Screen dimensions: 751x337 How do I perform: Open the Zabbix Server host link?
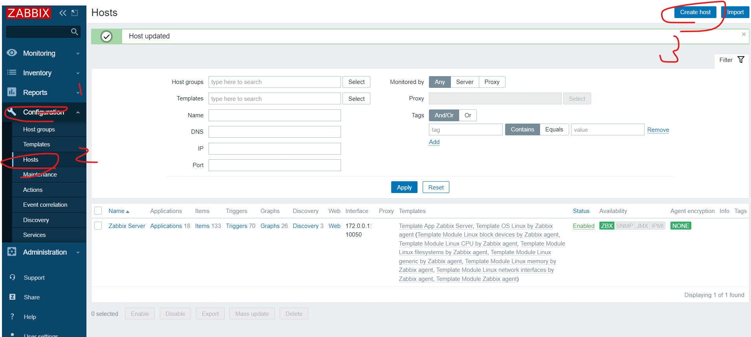(127, 226)
